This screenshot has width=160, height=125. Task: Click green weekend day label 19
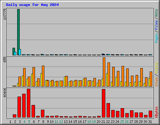click(94, 122)
